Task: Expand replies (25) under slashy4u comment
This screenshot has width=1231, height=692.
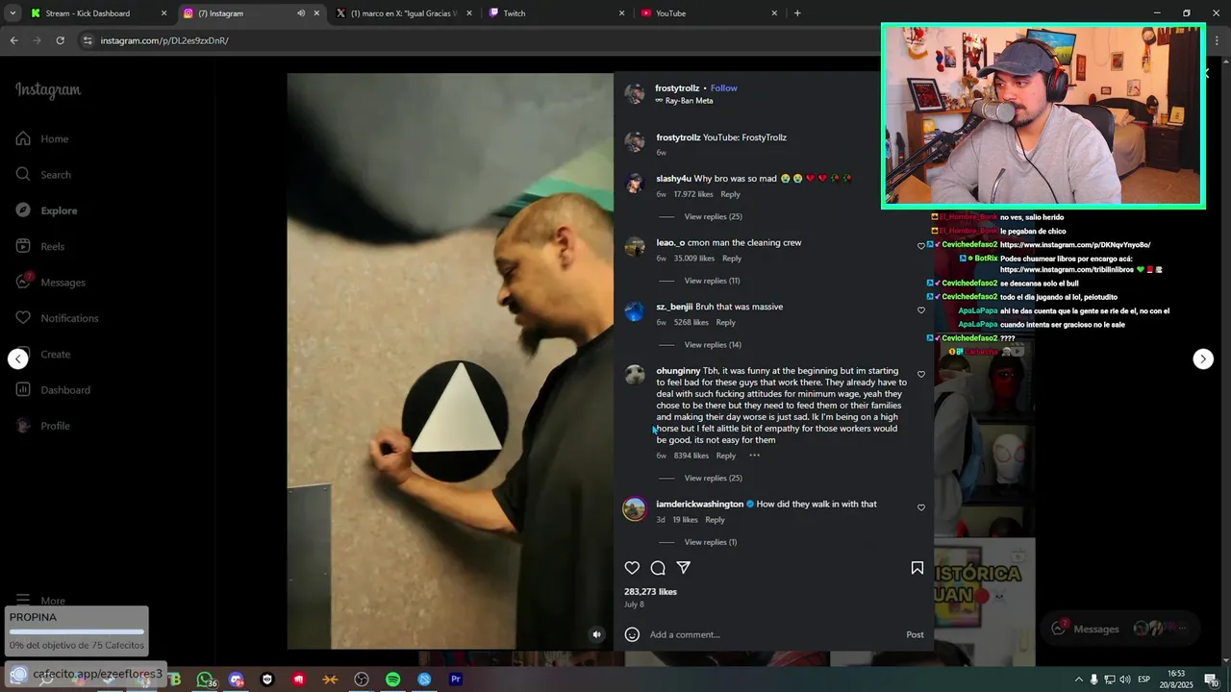Action: [x=713, y=216]
